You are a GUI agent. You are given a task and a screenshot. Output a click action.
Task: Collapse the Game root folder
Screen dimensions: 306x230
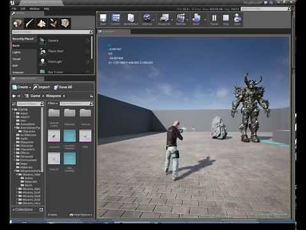(13, 109)
